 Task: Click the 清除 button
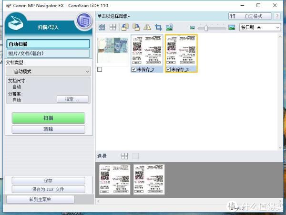tap(48, 129)
